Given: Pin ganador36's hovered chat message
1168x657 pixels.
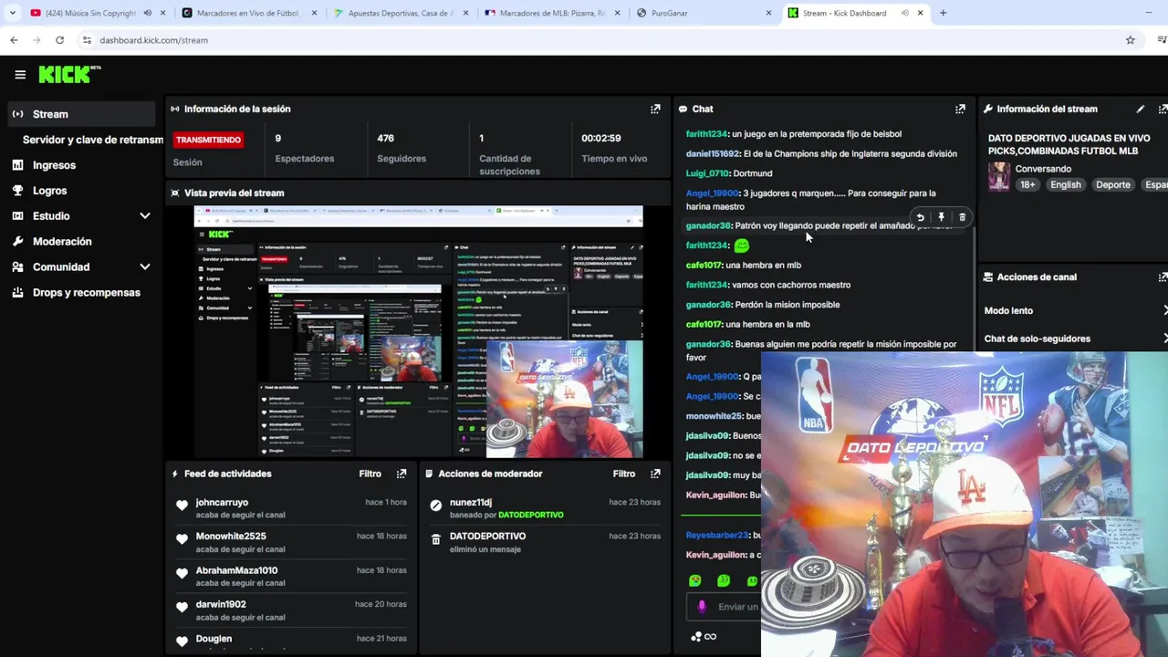Looking at the screenshot, I should pyautogui.click(x=941, y=218).
